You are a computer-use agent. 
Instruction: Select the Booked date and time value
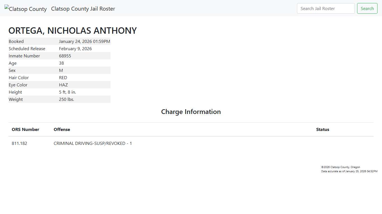coord(84,41)
